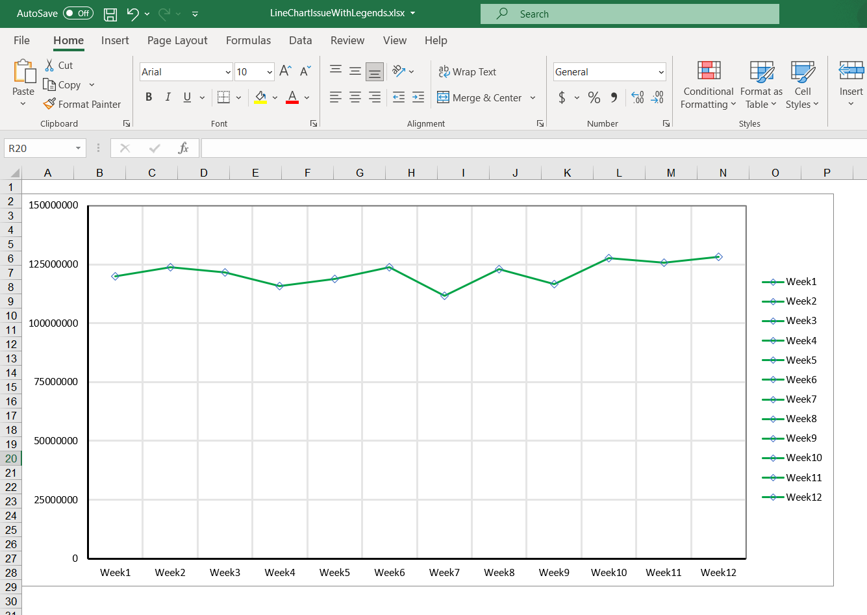867x615 pixels.
Task: Increase indent
Action: 418,97
